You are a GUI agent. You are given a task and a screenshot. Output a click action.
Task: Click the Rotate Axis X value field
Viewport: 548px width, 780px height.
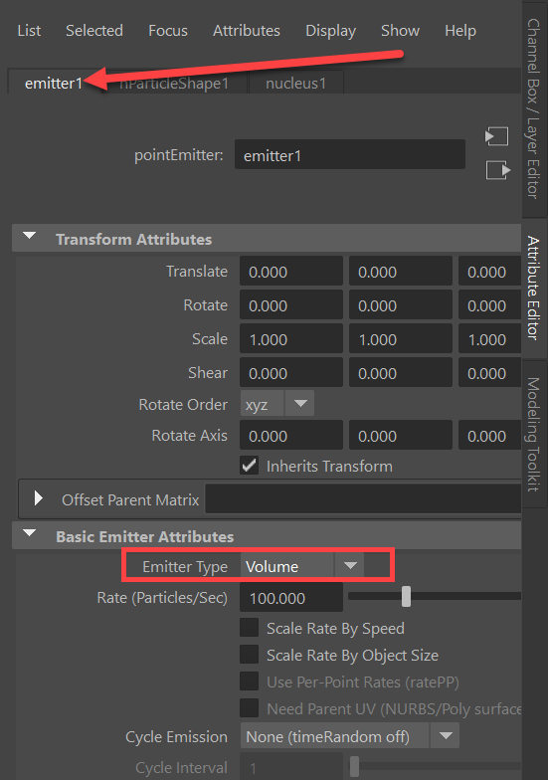[x=291, y=436]
